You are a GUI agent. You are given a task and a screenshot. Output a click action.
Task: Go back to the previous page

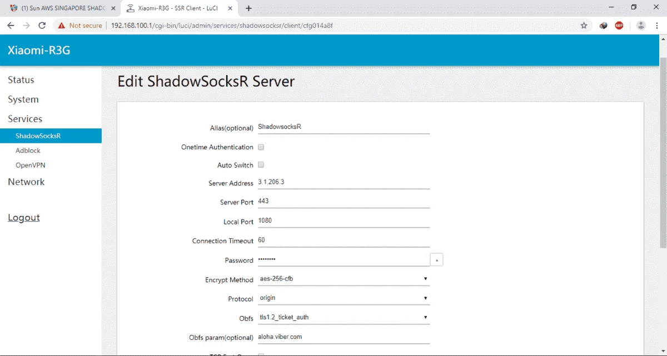[x=11, y=26]
